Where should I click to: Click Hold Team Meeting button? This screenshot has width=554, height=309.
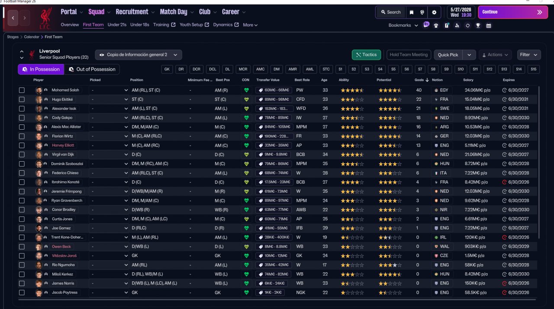409,55
